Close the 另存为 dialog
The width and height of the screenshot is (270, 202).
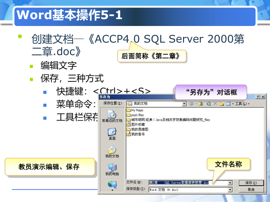pyautogui.click(x=263, y=97)
